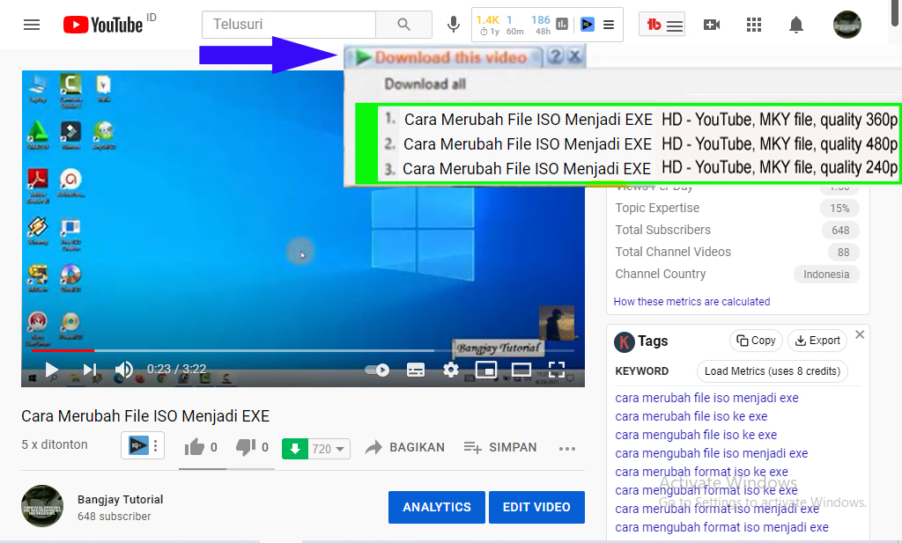Copy tags with the Copy button
This screenshot has width=902, height=543.
click(x=757, y=341)
